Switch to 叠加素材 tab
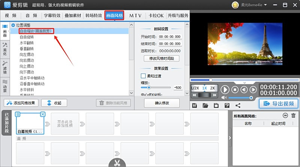 pos(73,15)
